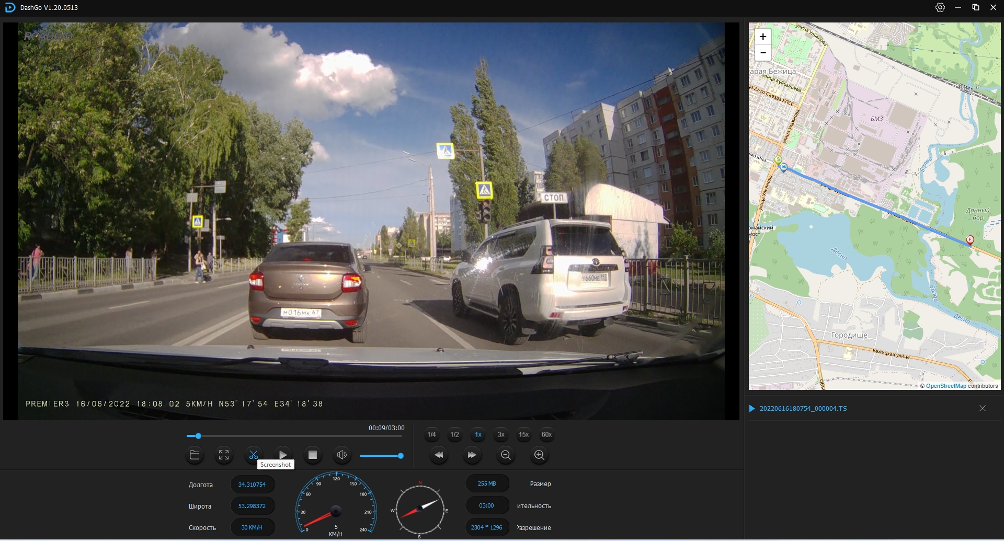Zoom out on the map

tap(763, 53)
